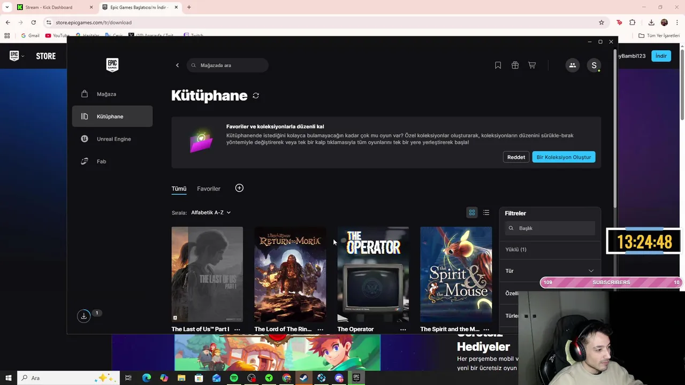
Task: Open Chrome extensions puzzle icon
Action: (633, 22)
